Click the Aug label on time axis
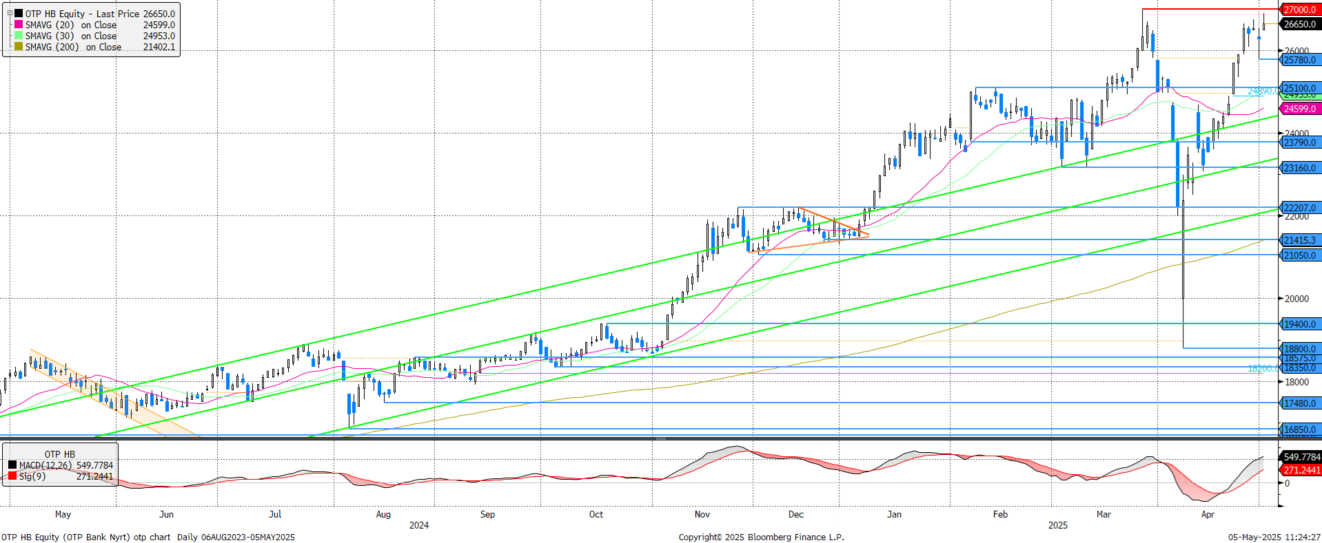This screenshot has height=543, width=1322. (x=383, y=514)
